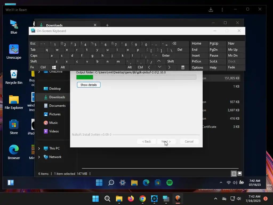Open Spotify on inner taskbar
The image size is (273, 205).
click(x=169, y=183)
